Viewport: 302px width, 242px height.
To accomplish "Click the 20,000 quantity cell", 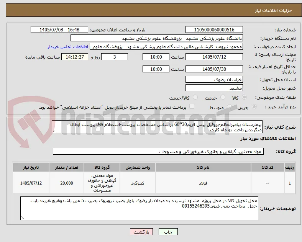I will pos(66,183).
